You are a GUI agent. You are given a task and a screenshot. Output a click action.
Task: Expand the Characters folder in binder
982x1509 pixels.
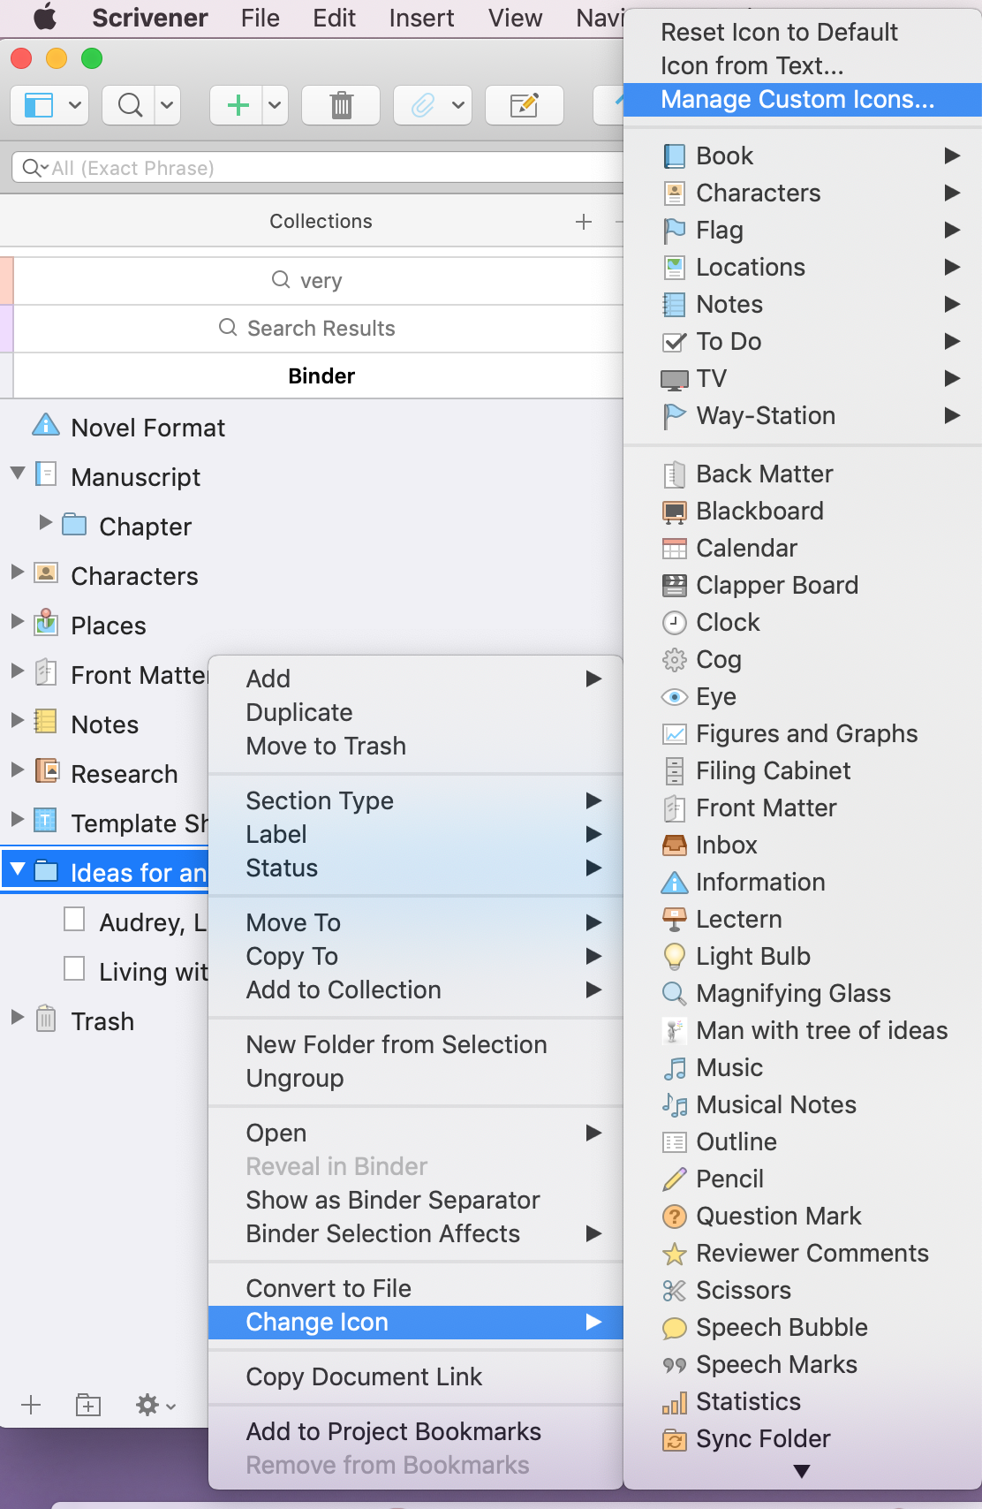click(x=18, y=573)
